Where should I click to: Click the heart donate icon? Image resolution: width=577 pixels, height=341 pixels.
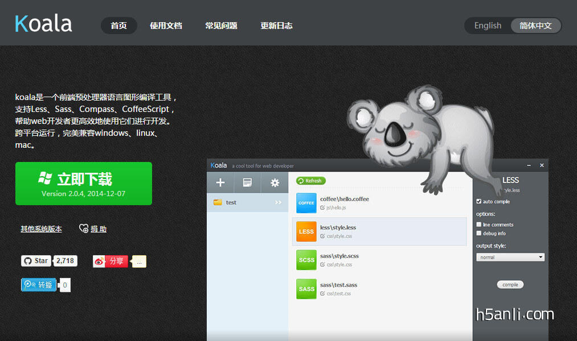coord(84,228)
